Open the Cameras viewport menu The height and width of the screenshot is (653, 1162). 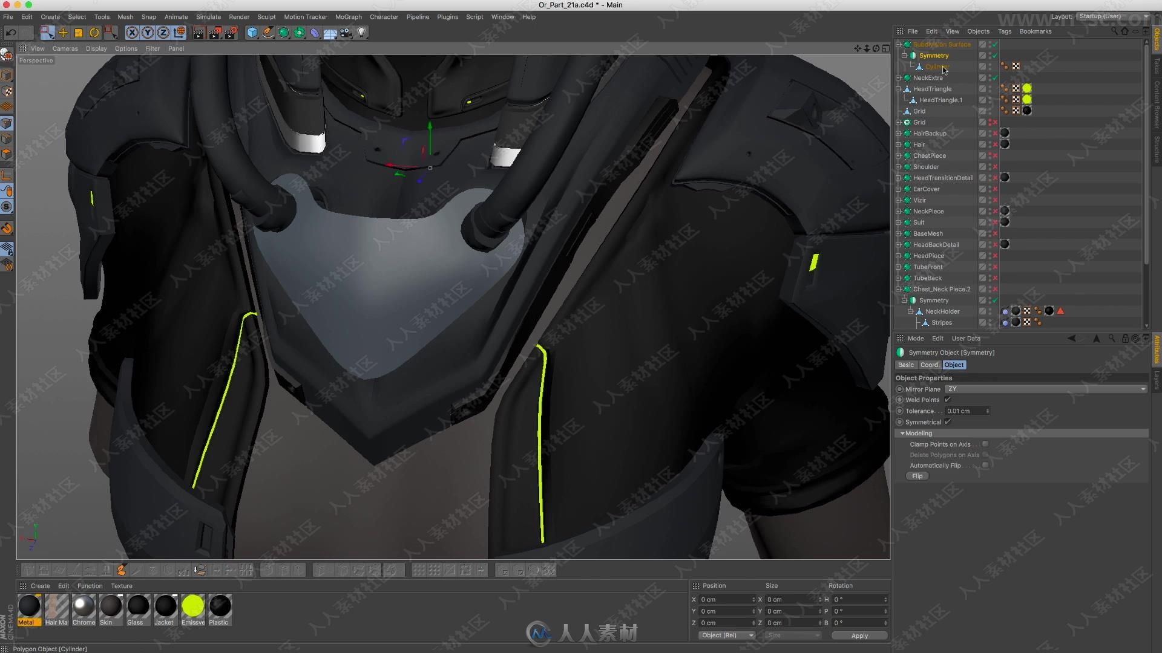(x=65, y=48)
